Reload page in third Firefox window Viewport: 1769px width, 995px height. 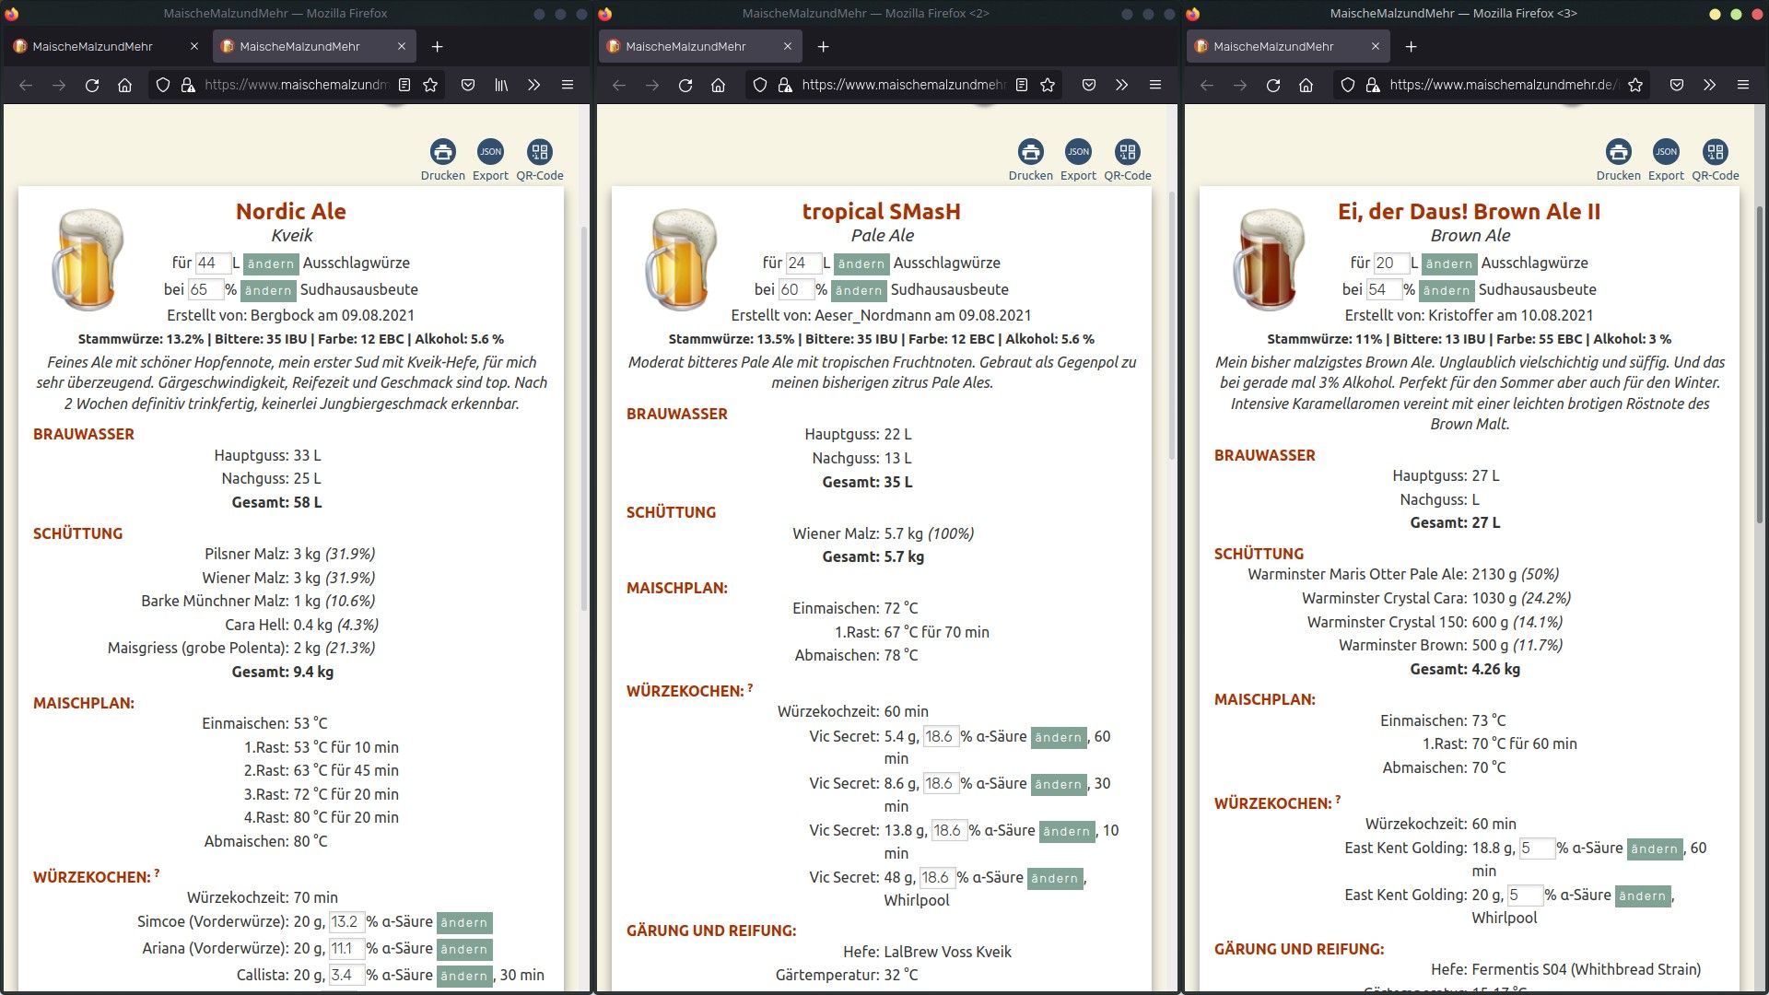(1273, 85)
